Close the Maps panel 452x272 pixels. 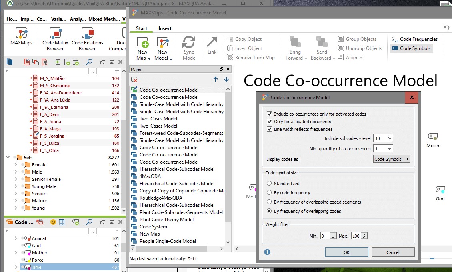tap(228, 69)
